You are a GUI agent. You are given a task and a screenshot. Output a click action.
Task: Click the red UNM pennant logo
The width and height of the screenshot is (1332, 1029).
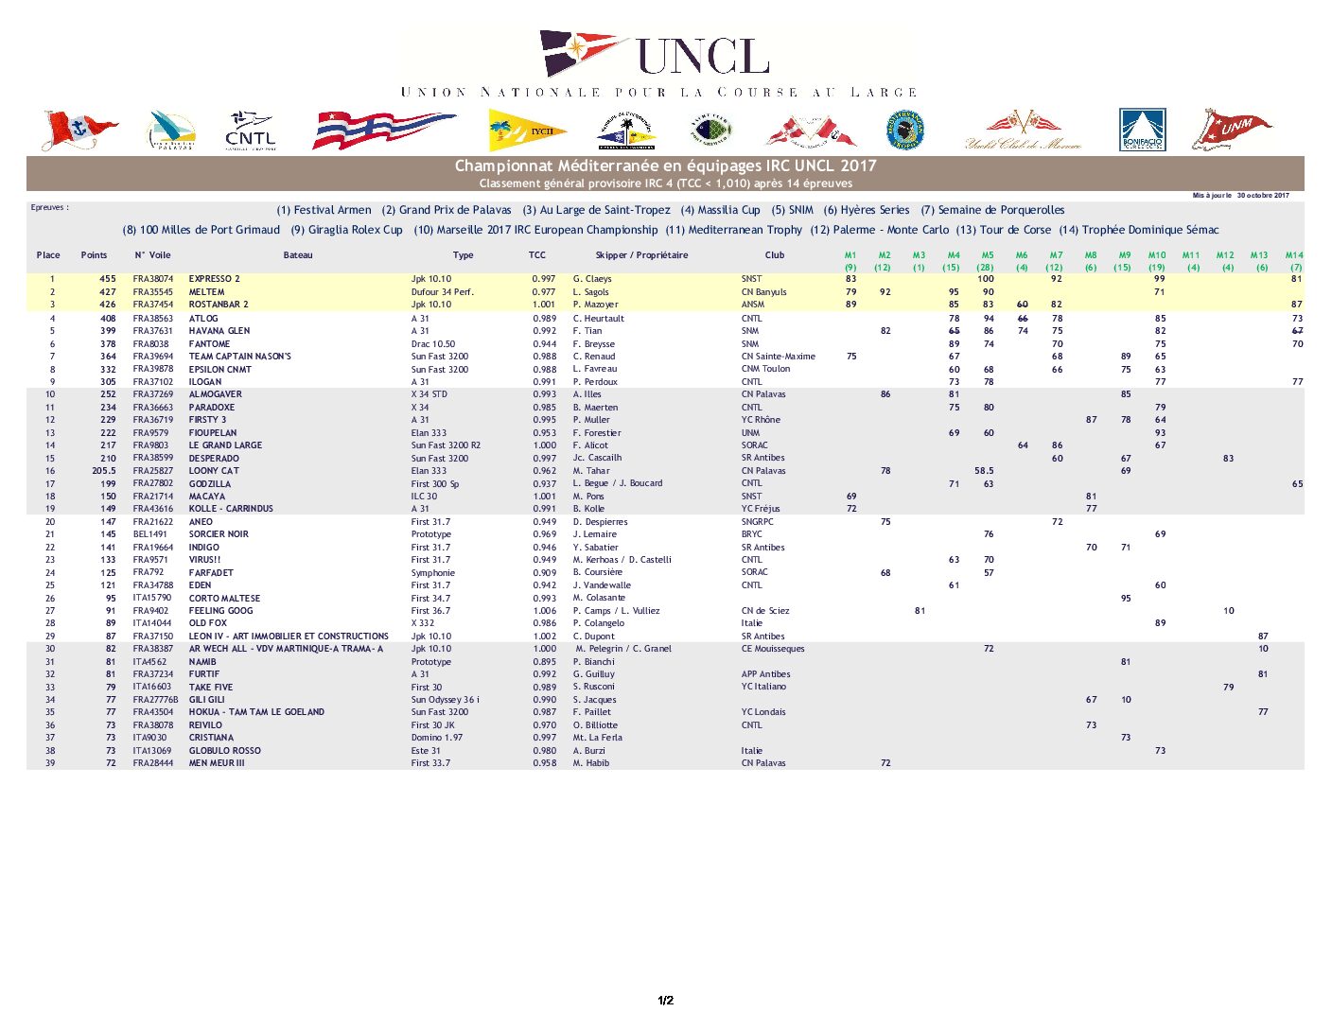(x=1231, y=130)
